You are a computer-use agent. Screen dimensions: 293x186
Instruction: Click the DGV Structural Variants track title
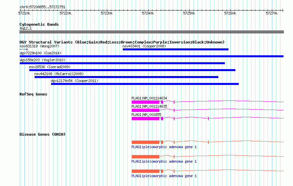(122, 42)
